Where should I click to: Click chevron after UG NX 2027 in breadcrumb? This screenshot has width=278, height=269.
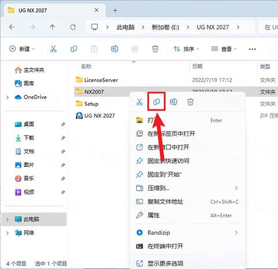point(238,27)
